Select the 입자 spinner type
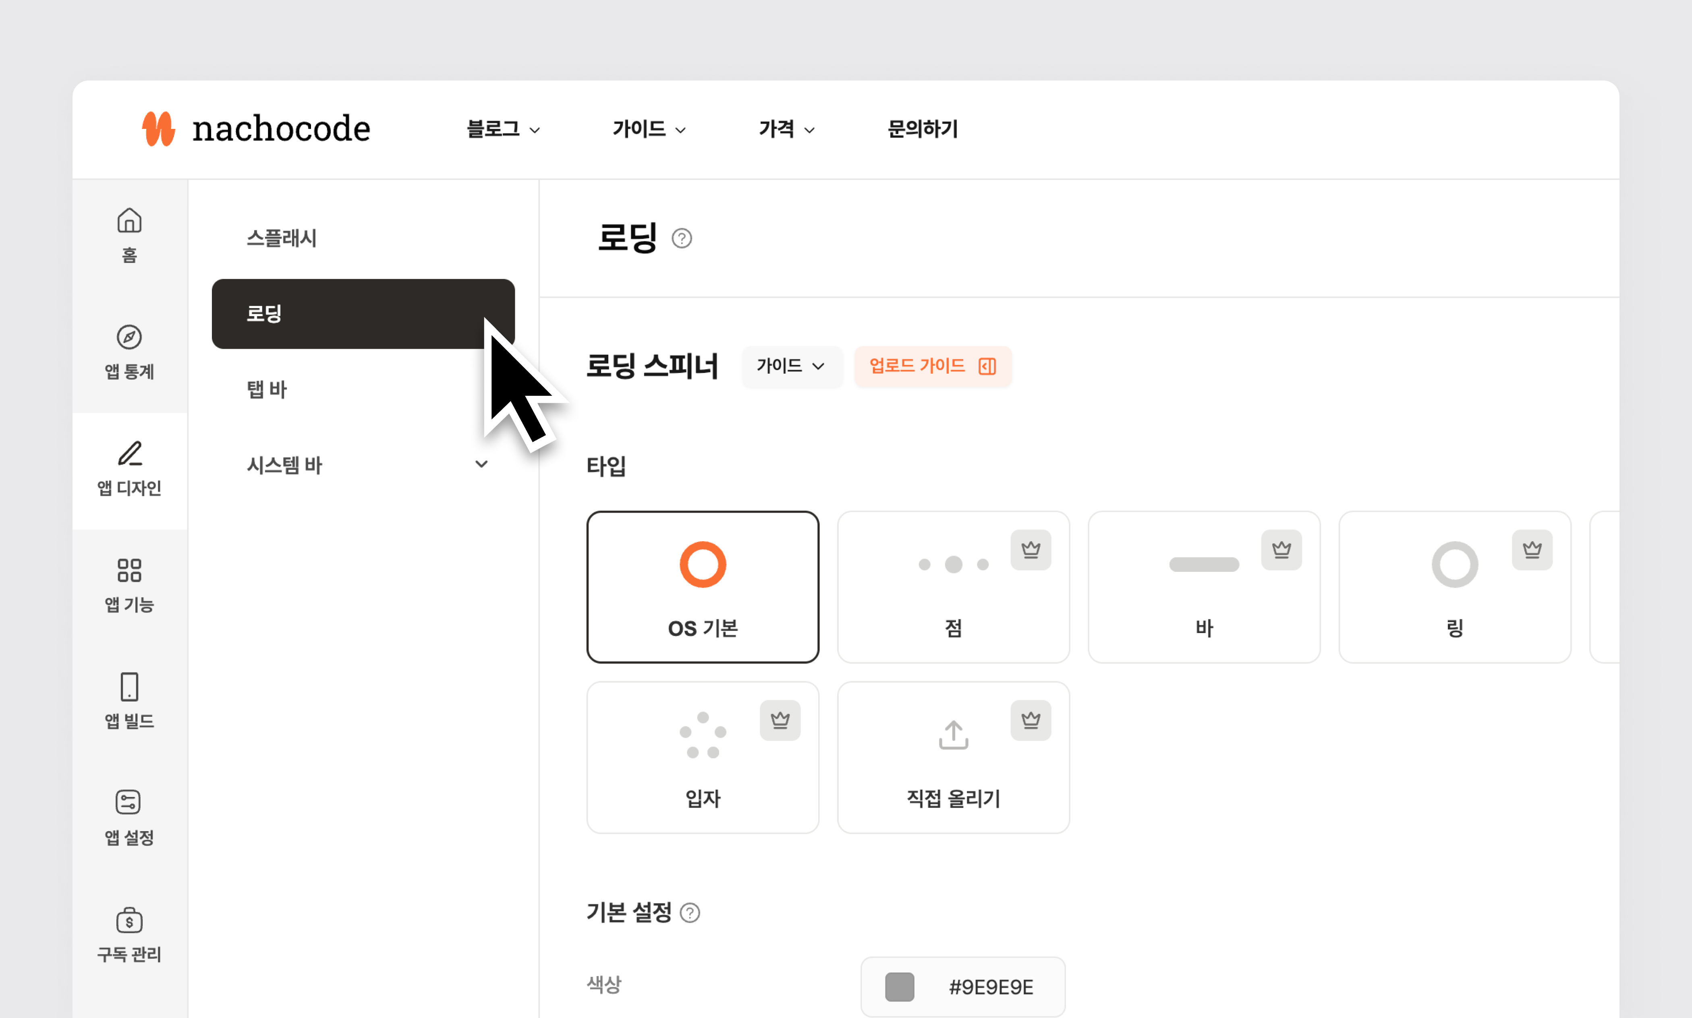The height and width of the screenshot is (1018, 1692). (x=703, y=757)
